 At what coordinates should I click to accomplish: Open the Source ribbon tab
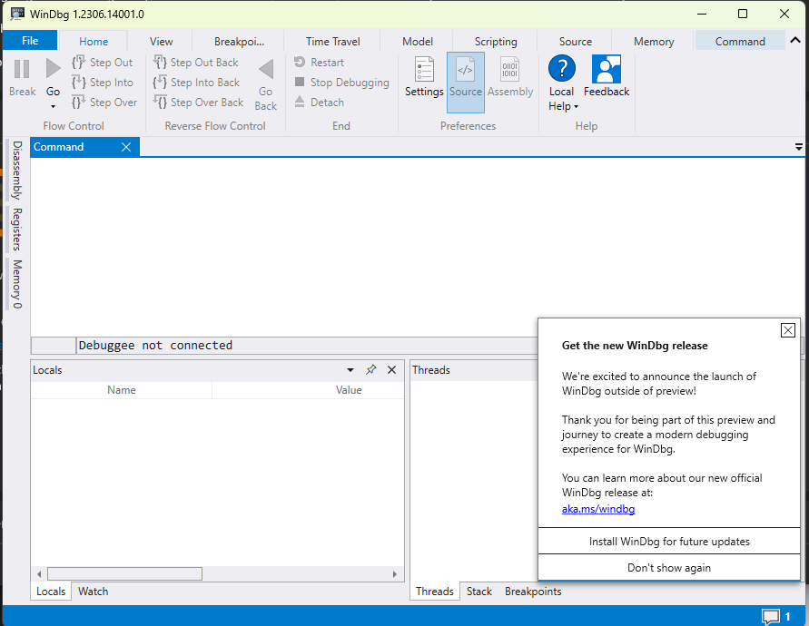(x=576, y=41)
